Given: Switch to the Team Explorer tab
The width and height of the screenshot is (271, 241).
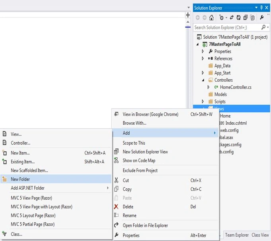Looking at the screenshot, I should point(237,235).
